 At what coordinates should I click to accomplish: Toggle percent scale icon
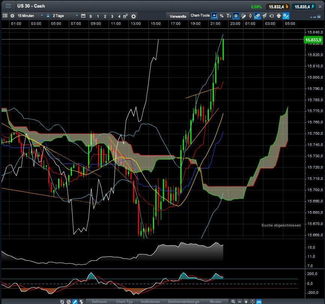coord(222,16)
